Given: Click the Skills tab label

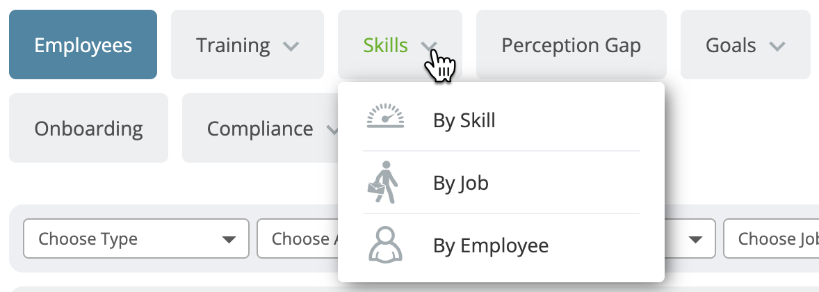Looking at the screenshot, I should (385, 45).
